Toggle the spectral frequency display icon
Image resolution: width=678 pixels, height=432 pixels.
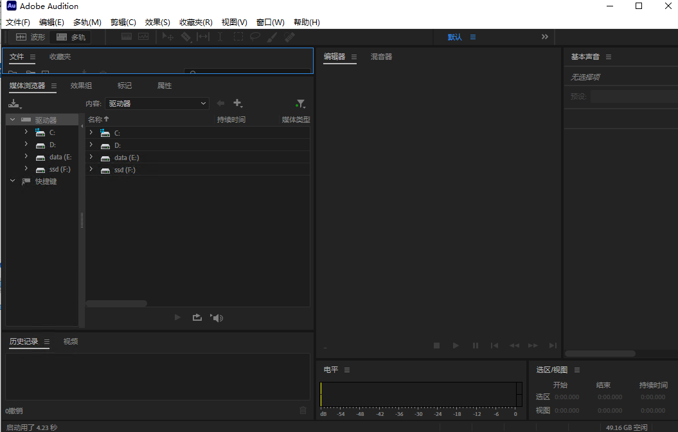click(126, 37)
